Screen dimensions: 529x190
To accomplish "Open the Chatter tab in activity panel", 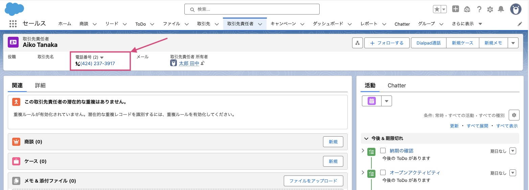I will (396, 85).
